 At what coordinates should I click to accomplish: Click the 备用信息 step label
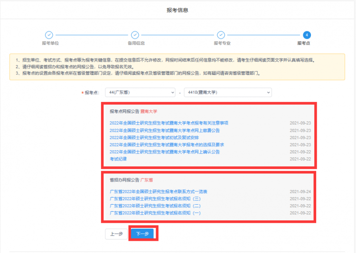[136, 43]
